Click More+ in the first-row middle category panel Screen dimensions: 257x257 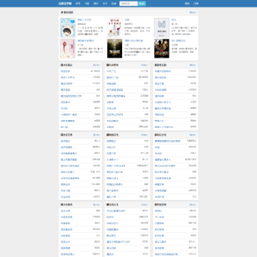(x=145, y=65)
